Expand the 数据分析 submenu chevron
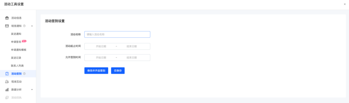 (32, 89)
